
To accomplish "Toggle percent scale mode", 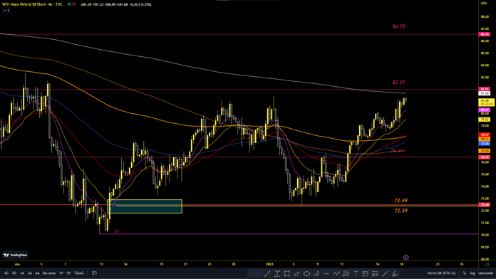I will click(x=465, y=273).
